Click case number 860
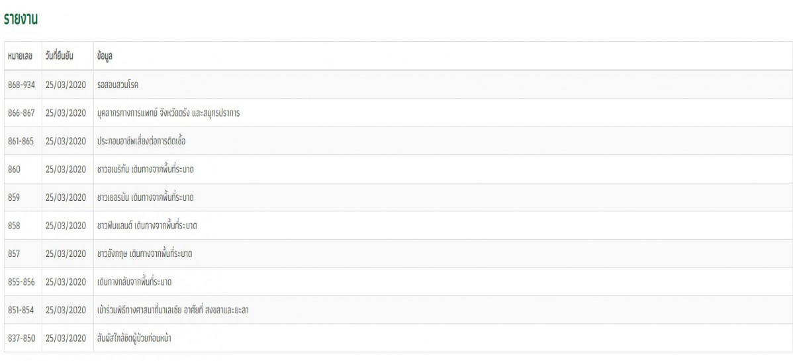The width and height of the screenshot is (793, 361). pos(14,170)
